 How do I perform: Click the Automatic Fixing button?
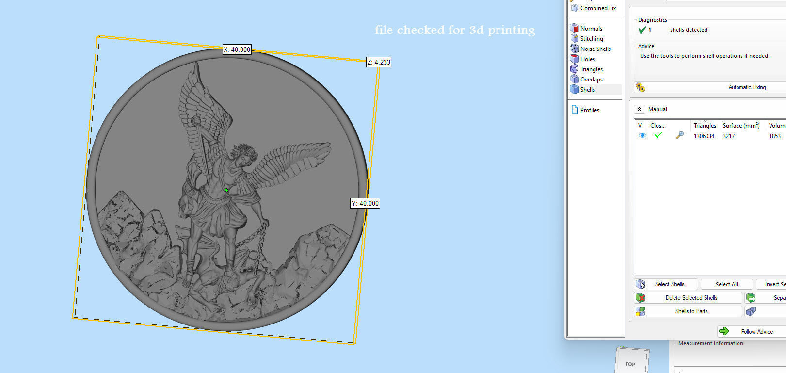pyautogui.click(x=710, y=87)
